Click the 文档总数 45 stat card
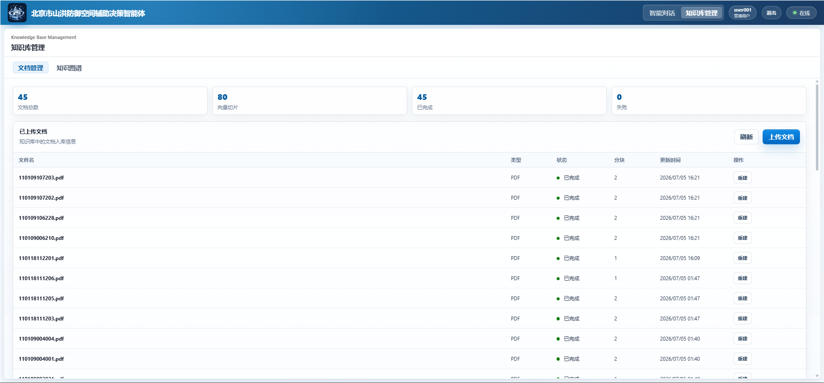Viewport: 824px width, 383px height. [x=110, y=101]
